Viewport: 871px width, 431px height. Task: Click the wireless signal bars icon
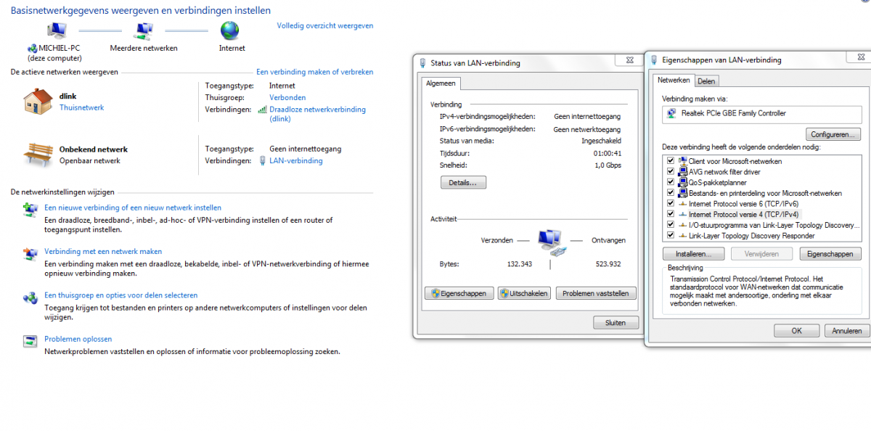coord(262,110)
